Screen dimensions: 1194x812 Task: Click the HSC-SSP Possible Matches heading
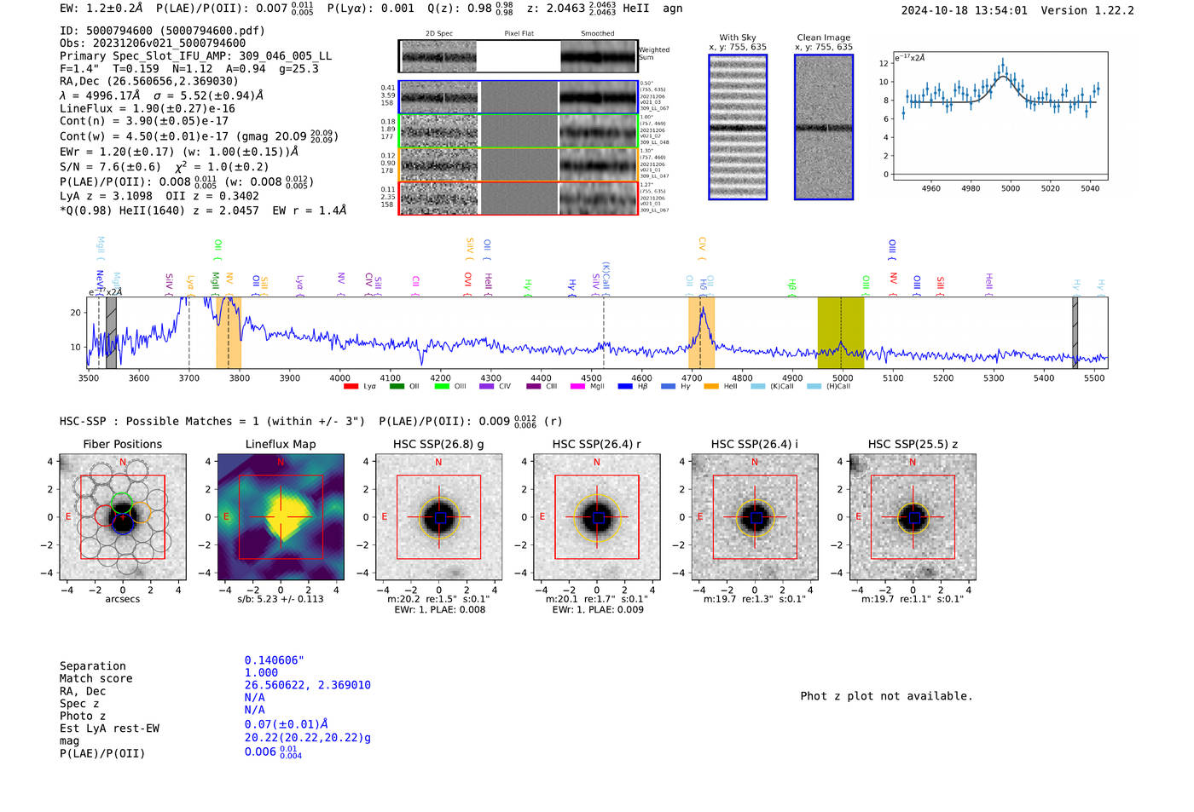tap(212, 421)
